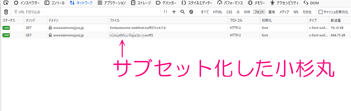Check the キャッシュを無効化 checkbox
Viewport: 351px width, 111px height.
(x=321, y=12)
